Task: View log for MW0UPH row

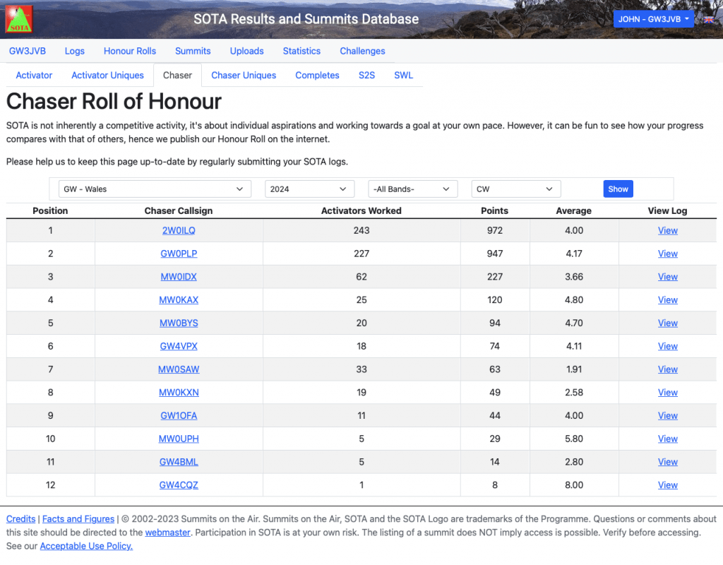Action: tap(667, 439)
